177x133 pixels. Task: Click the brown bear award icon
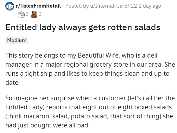[35, 14]
